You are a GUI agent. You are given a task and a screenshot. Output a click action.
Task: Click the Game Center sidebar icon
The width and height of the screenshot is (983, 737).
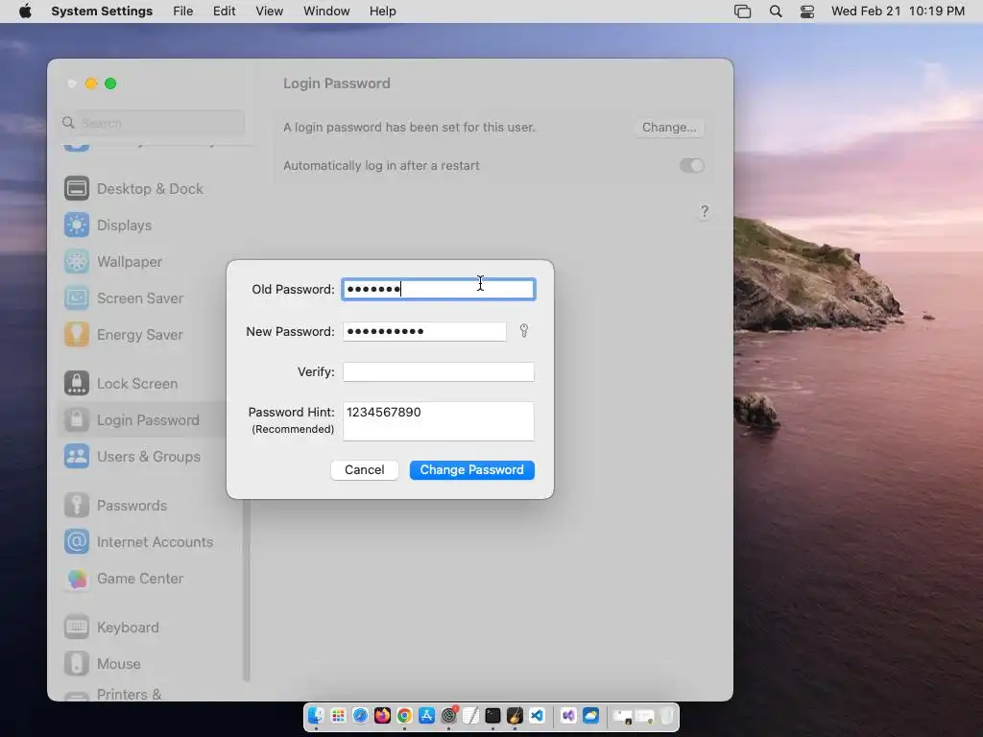click(77, 579)
